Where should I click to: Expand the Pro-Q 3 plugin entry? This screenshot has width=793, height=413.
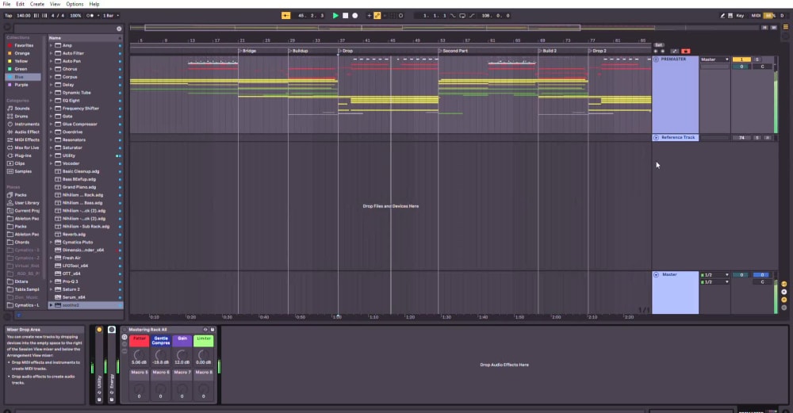click(x=51, y=281)
